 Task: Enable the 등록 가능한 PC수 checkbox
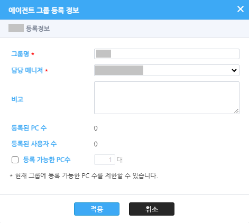point(15,160)
